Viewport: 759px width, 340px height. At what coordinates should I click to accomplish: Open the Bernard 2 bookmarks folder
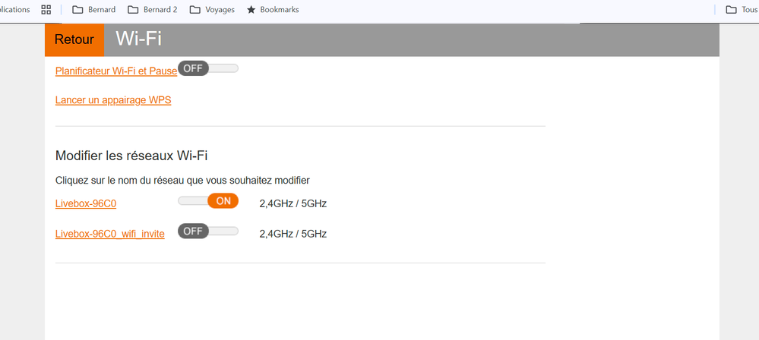(153, 10)
